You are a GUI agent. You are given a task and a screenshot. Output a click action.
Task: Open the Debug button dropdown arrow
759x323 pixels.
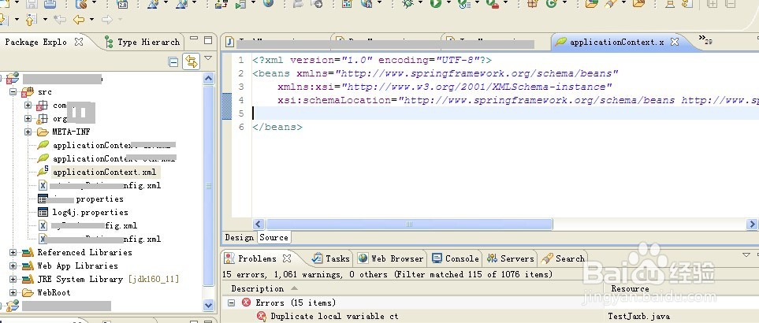420,3
